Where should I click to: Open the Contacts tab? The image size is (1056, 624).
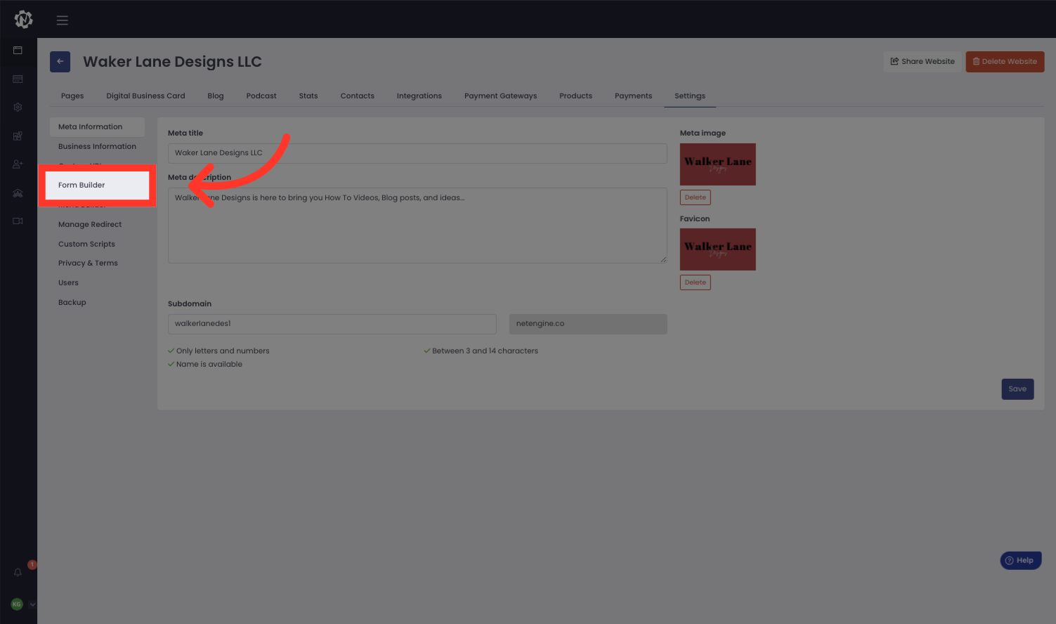[358, 96]
